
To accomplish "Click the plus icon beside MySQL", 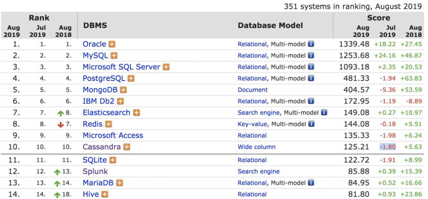I will (x=114, y=56).
